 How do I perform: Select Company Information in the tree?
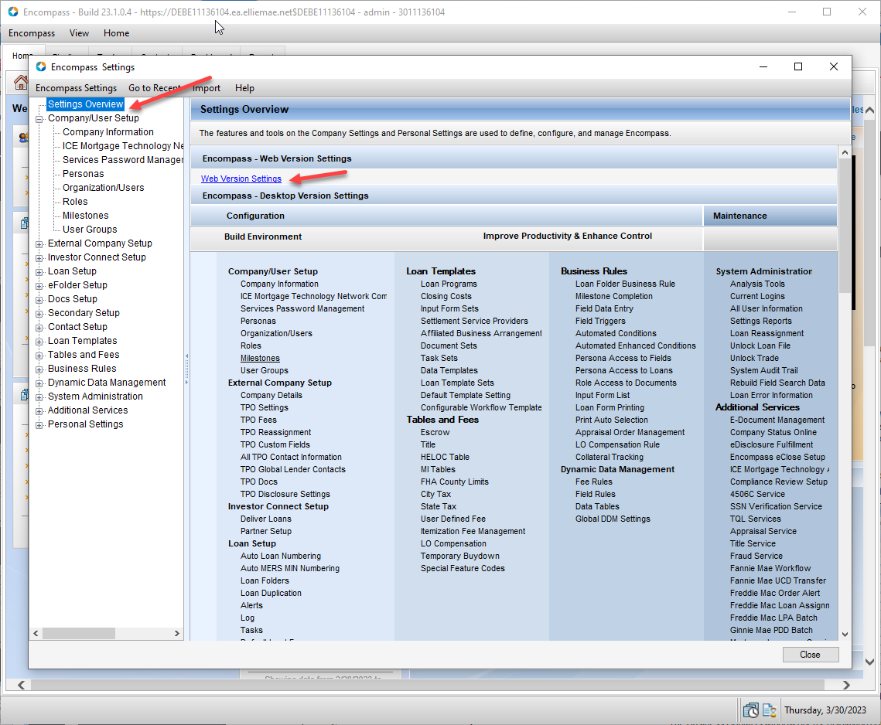pos(108,132)
